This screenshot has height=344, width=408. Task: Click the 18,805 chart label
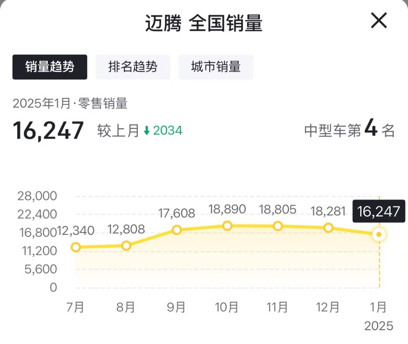click(x=277, y=209)
